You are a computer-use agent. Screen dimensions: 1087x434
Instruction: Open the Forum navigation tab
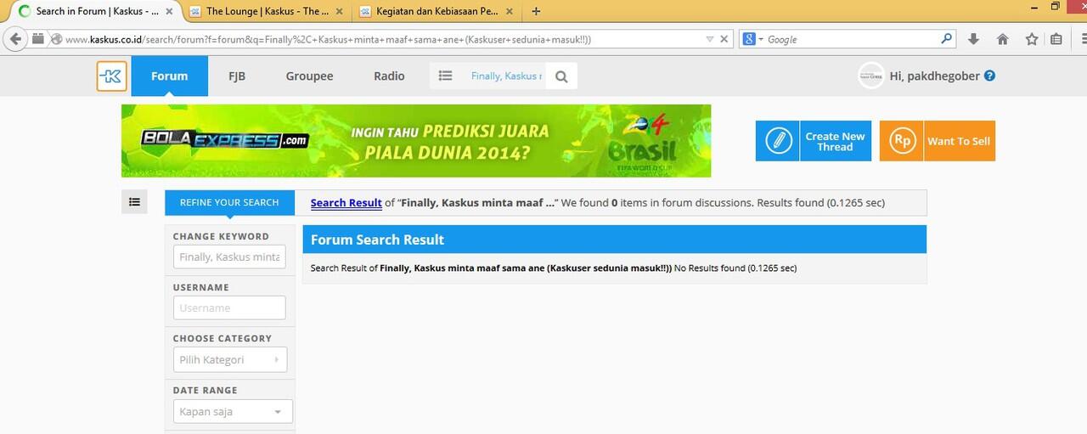169,76
